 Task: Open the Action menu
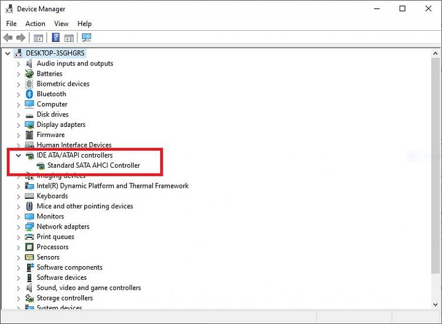click(x=35, y=24)
